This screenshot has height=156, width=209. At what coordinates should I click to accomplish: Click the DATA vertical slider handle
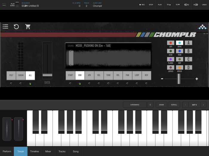tap(47, 75)
